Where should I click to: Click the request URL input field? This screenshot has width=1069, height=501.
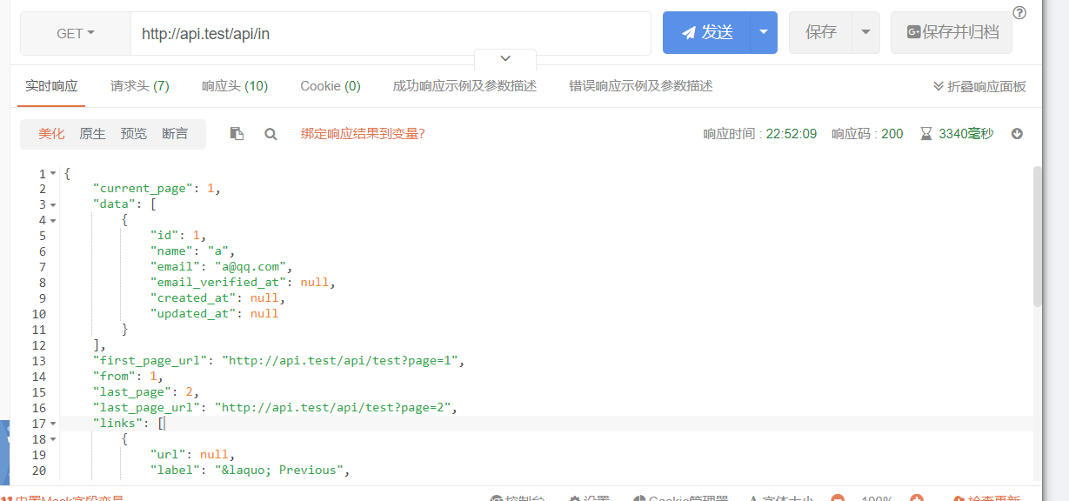pos(391,33)
